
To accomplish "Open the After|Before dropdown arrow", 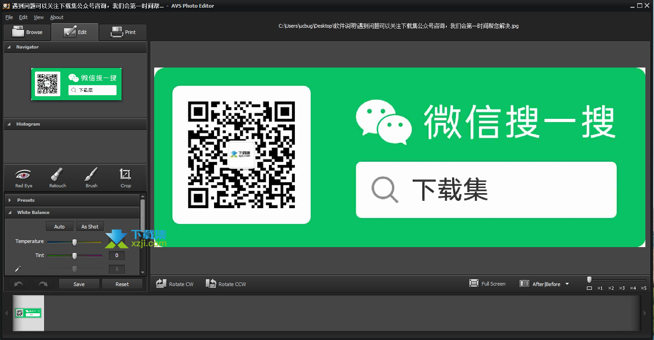I will coord(567,284).
